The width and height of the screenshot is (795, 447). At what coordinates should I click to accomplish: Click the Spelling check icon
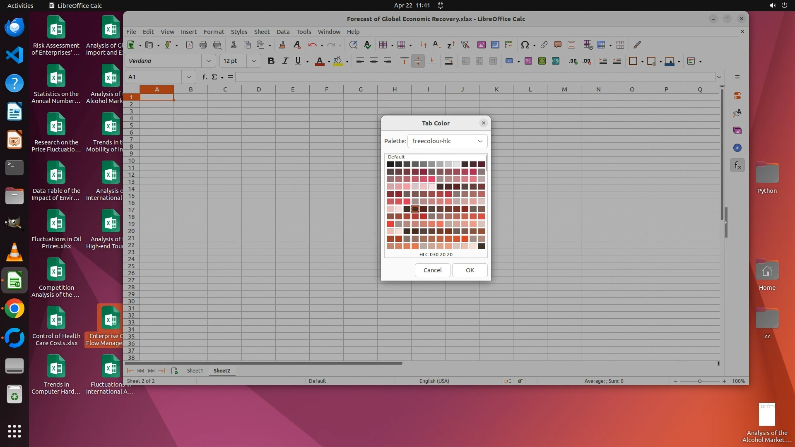[x=367, y=45]
